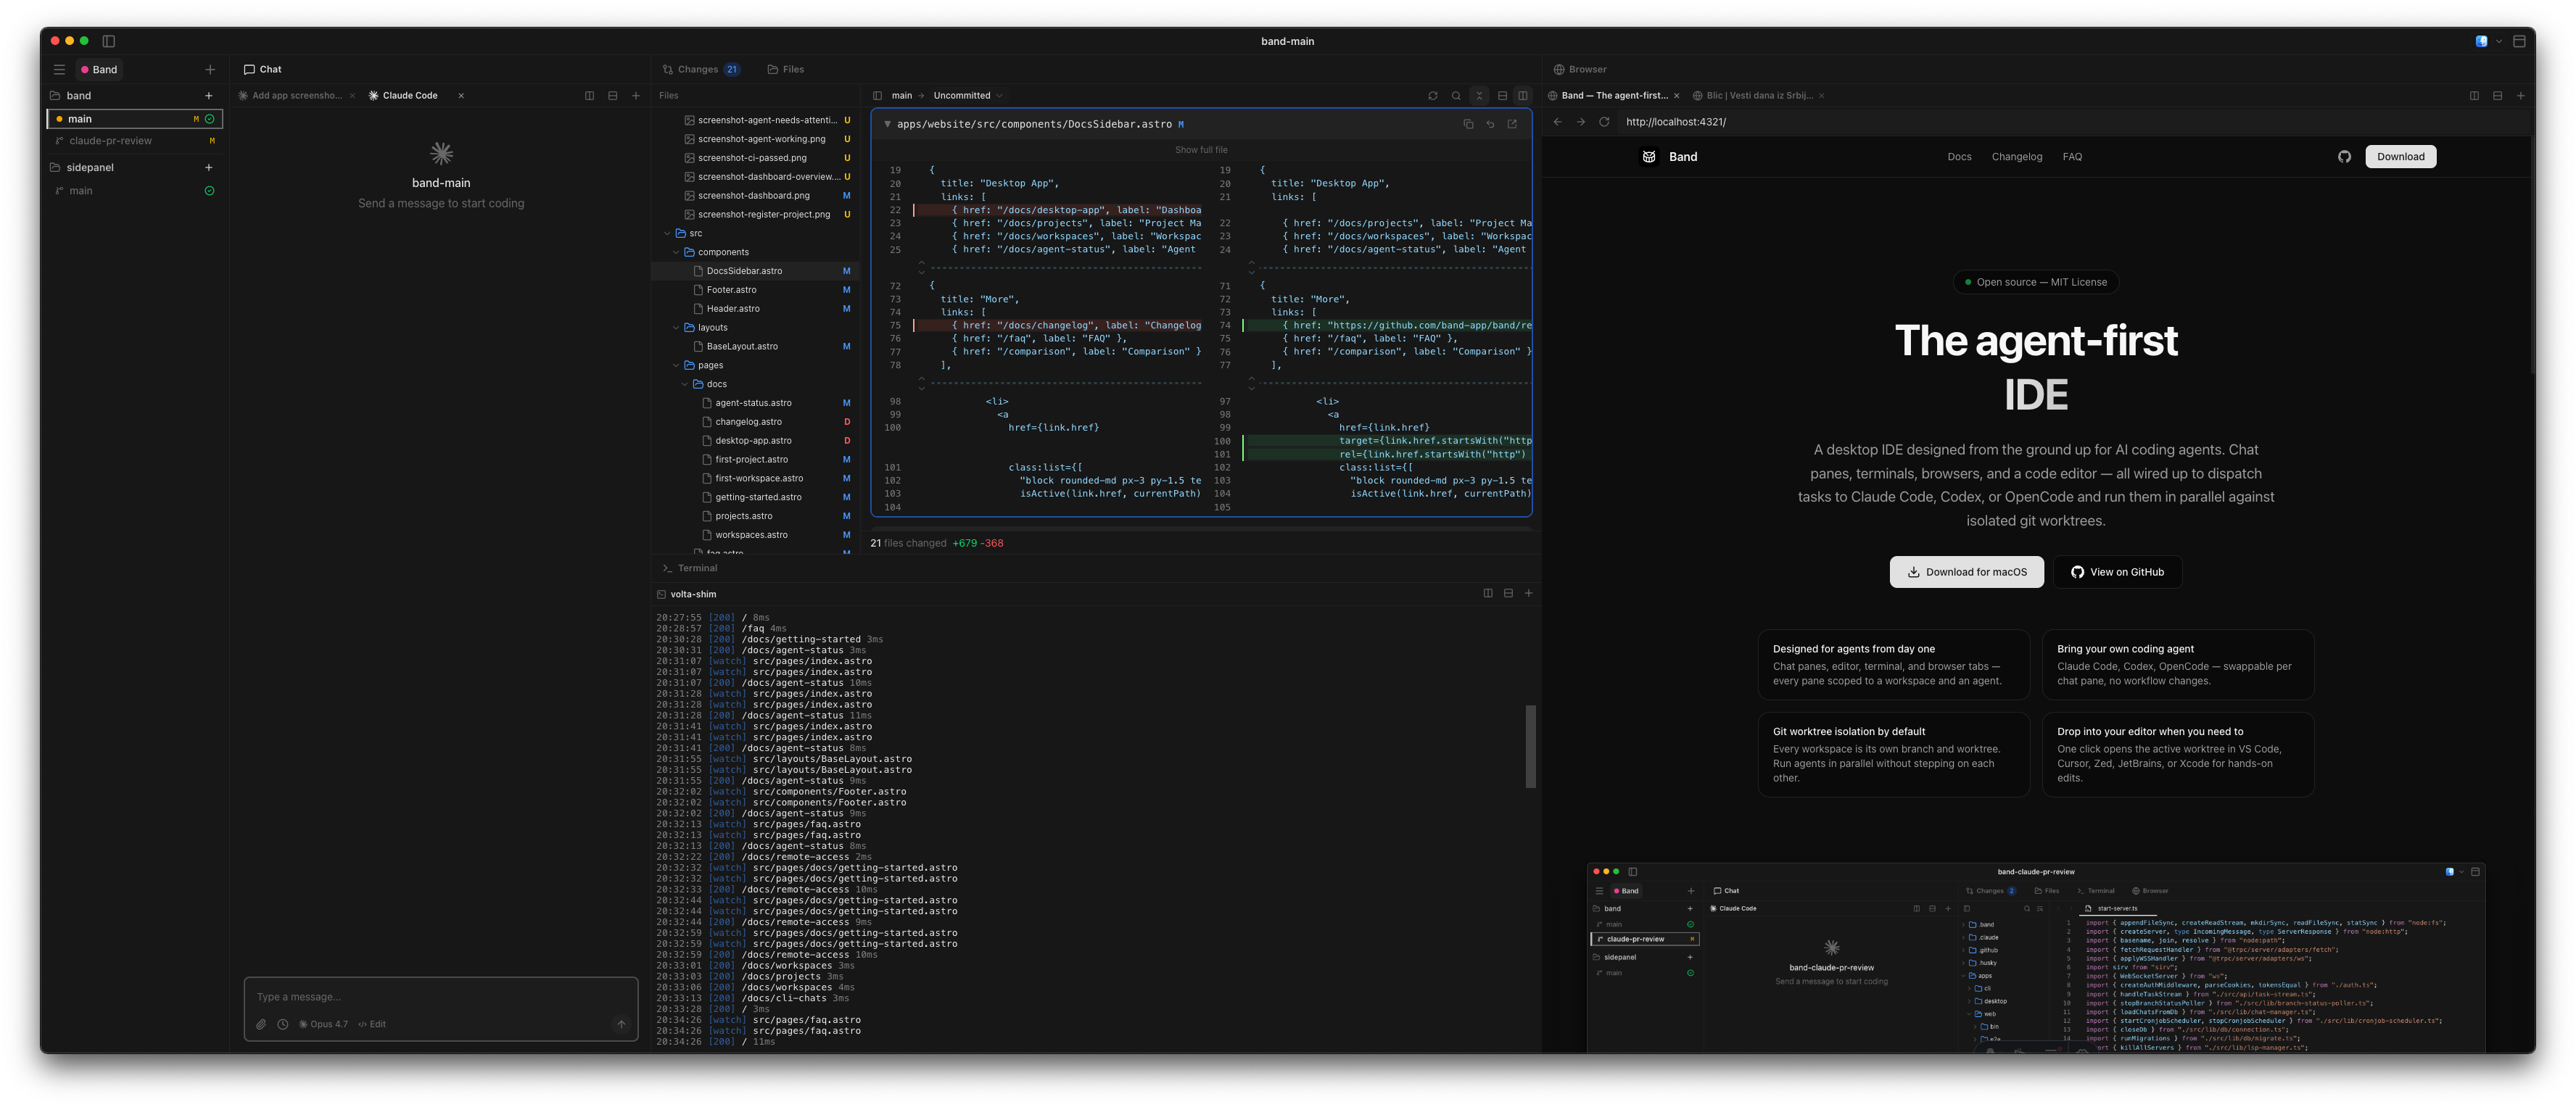Add a workspace with plus next to band project

click(x=209, y=96)
